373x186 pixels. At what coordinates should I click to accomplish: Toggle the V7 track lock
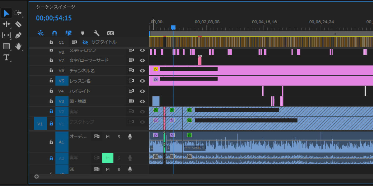click(51, 60)
